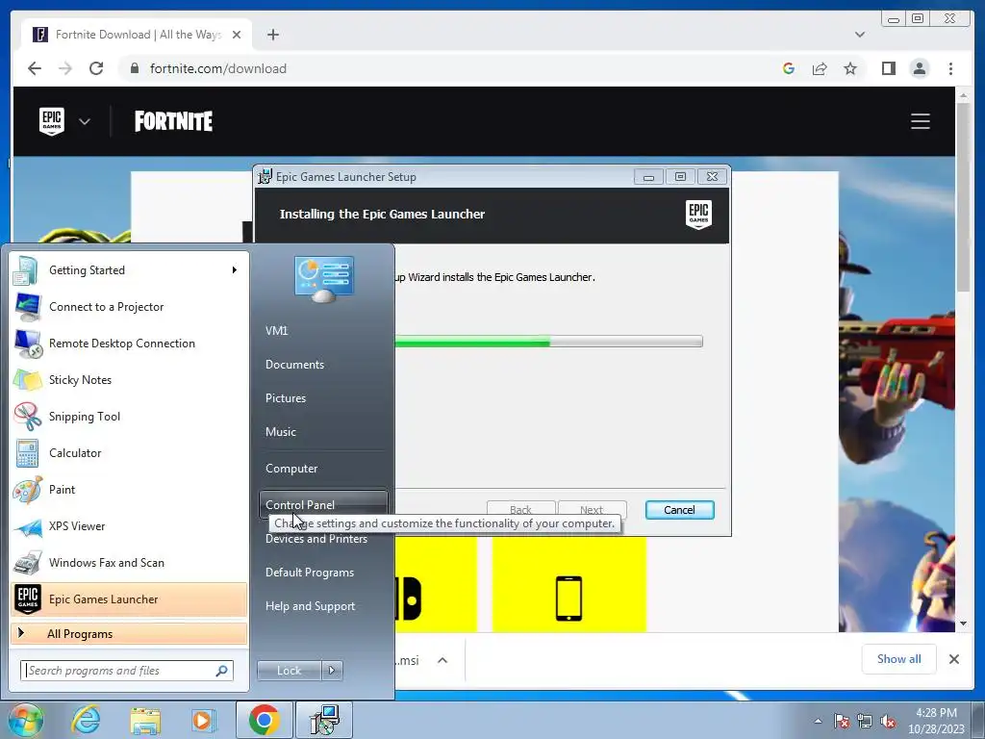Show hidden tray icons arrow

(x=818, y=721)
